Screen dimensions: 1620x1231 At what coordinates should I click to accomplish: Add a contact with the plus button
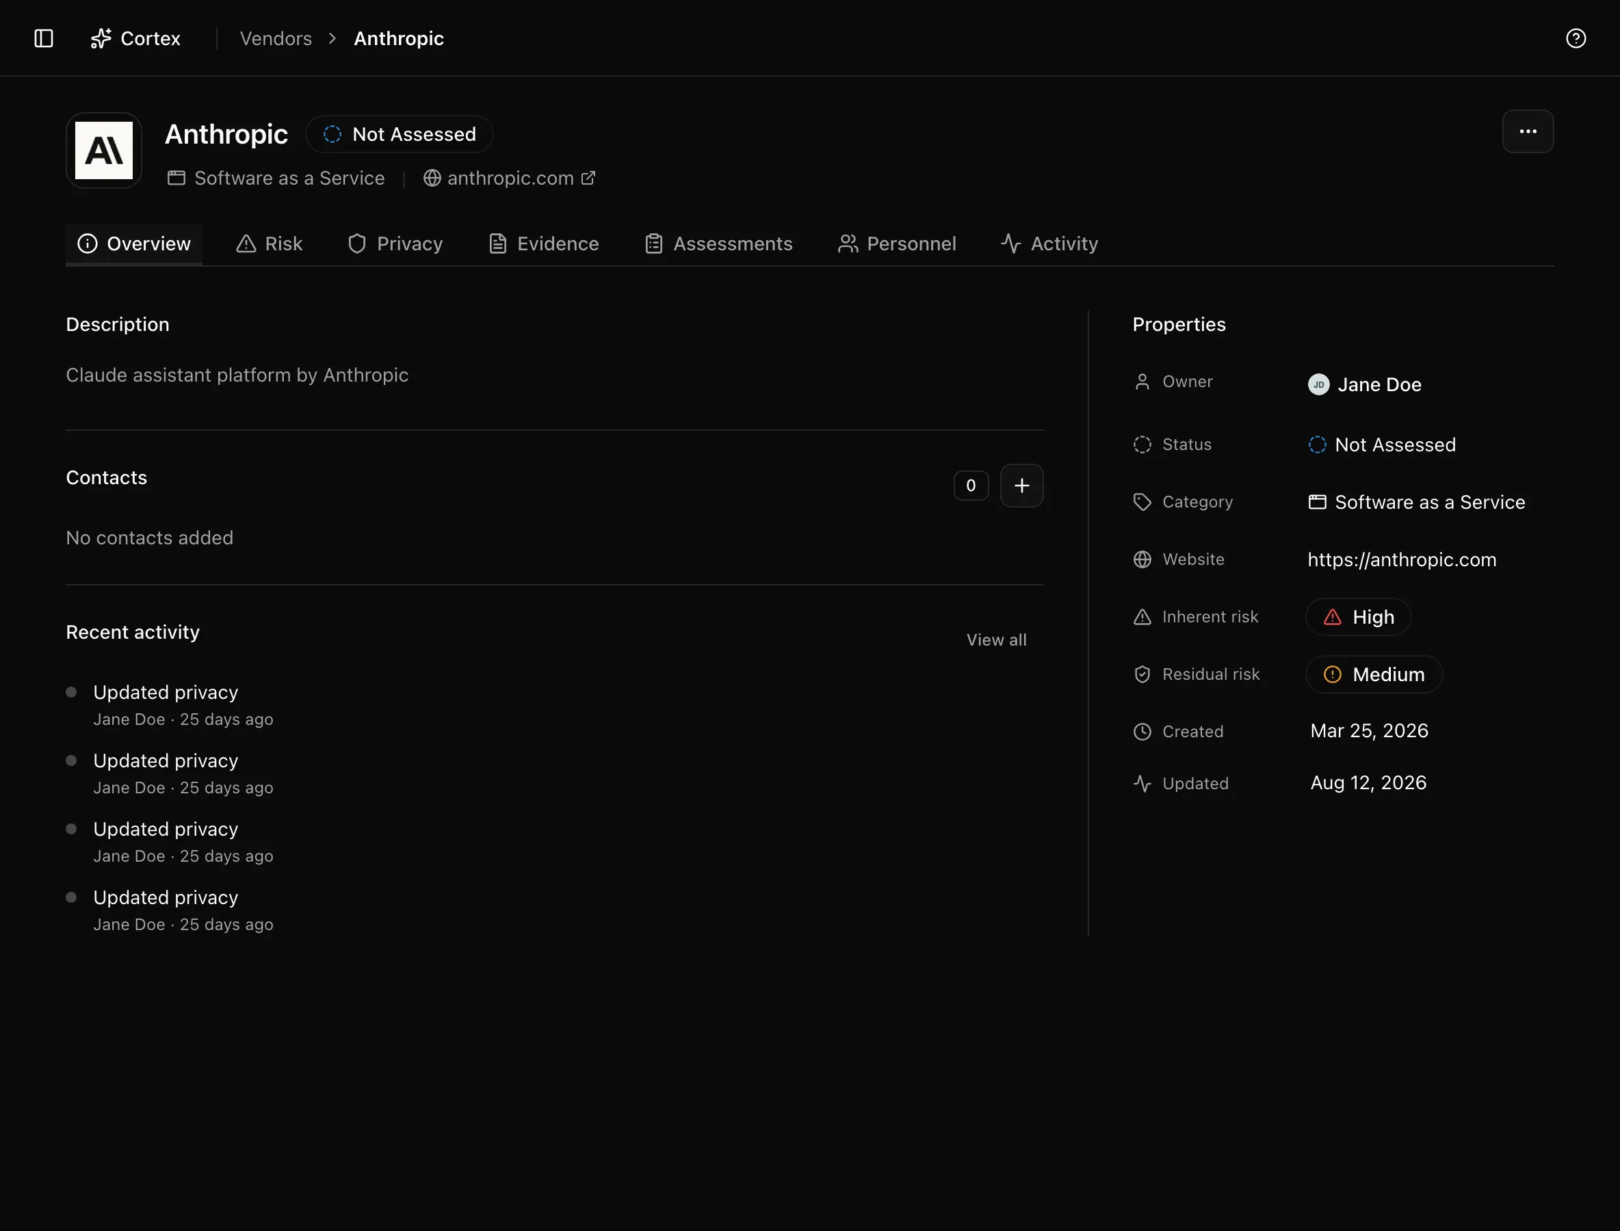click(x=1022, y=486)
